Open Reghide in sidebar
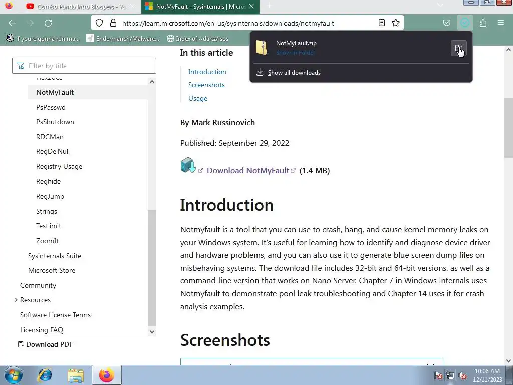The width and height of the screenshot is (513, 385). click(48, 181)
